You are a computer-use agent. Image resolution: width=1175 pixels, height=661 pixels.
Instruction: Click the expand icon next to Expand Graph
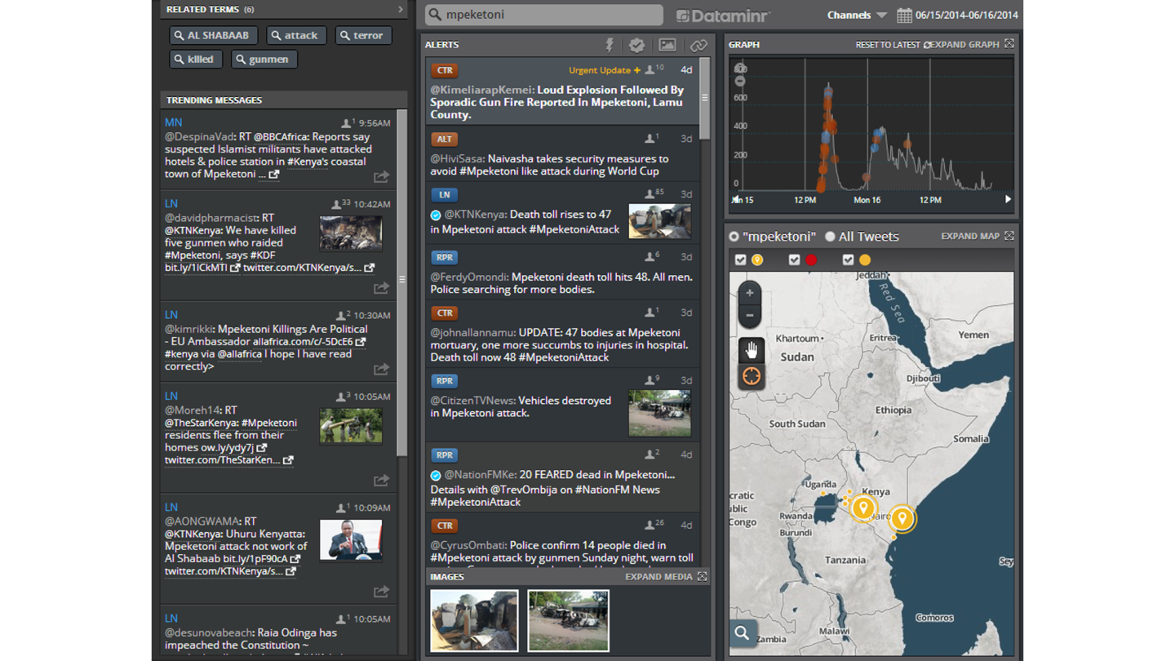point(1009,44)
